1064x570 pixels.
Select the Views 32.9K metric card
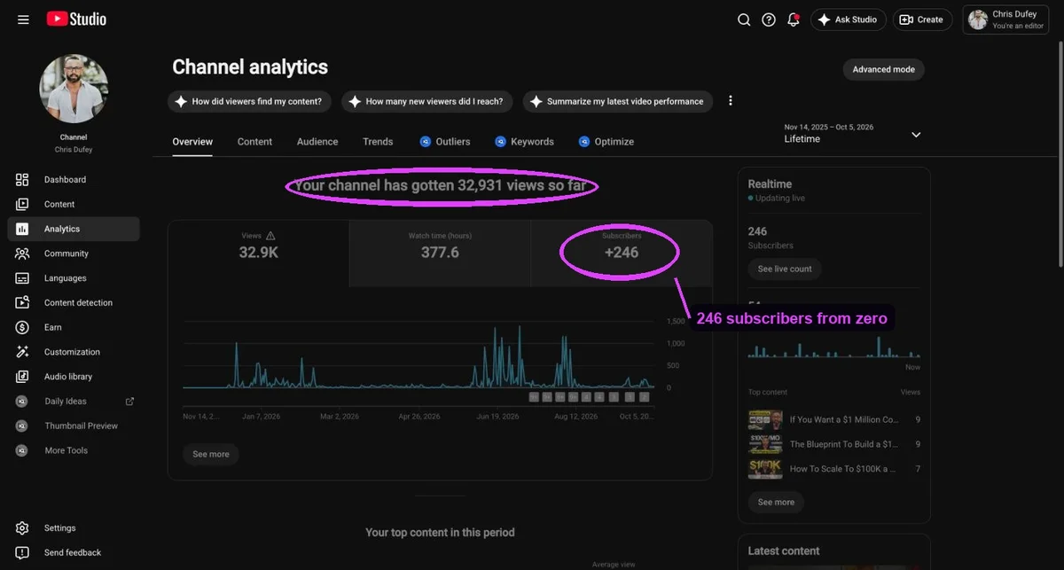click(259, 254)
